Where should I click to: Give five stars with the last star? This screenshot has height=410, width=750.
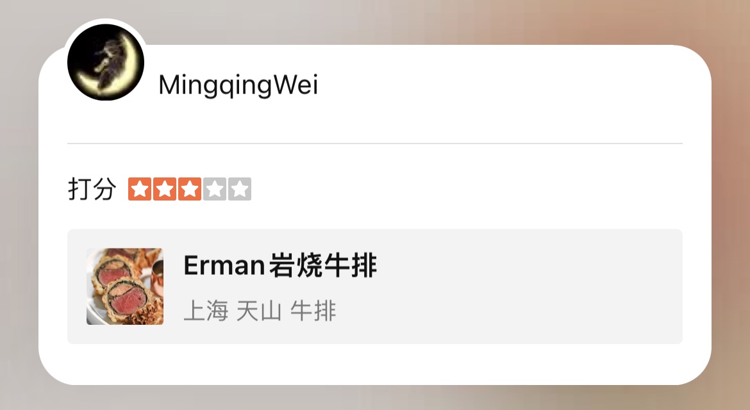pyautogui.click(x=240, y=189)
